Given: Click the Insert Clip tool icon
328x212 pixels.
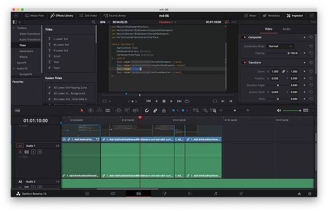Looking at the screenshot, I should point(118,110).
